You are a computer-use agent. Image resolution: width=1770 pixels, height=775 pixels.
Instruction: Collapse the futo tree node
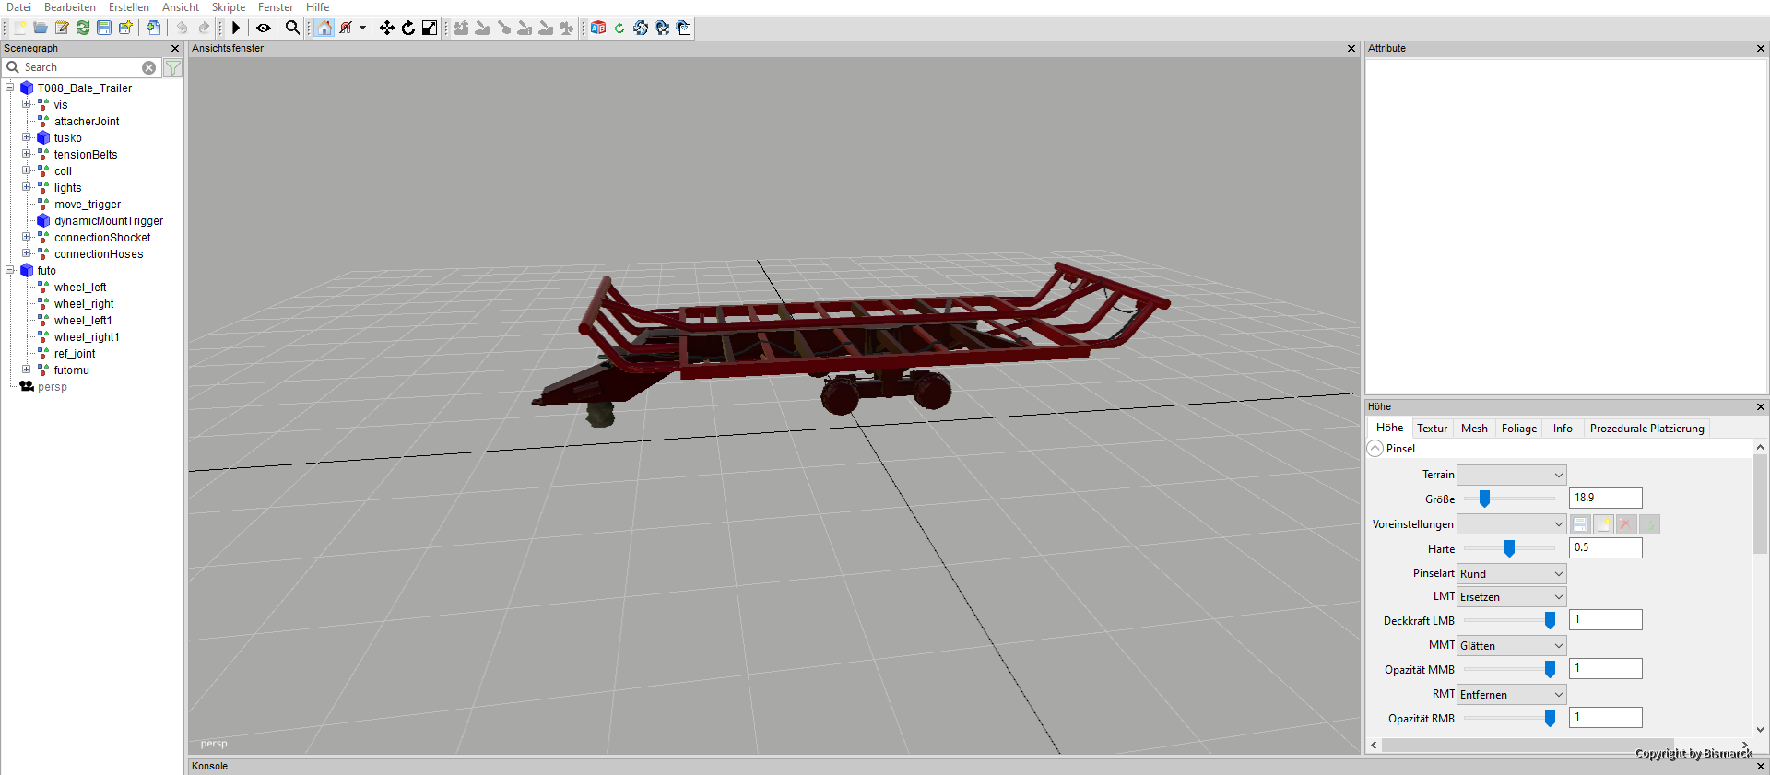coord(10,270)
